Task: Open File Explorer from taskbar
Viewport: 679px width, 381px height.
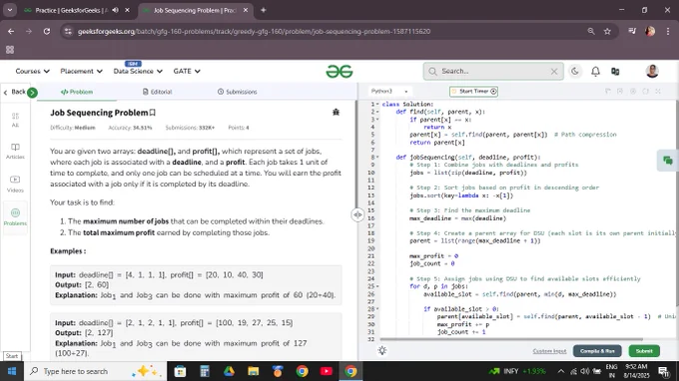Action: (x=253, y=371)
